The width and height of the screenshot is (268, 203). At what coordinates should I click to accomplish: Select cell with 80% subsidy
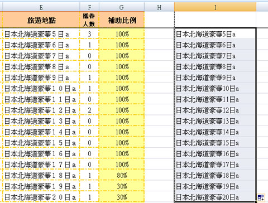pyautogui.click(x=122, y=176)
